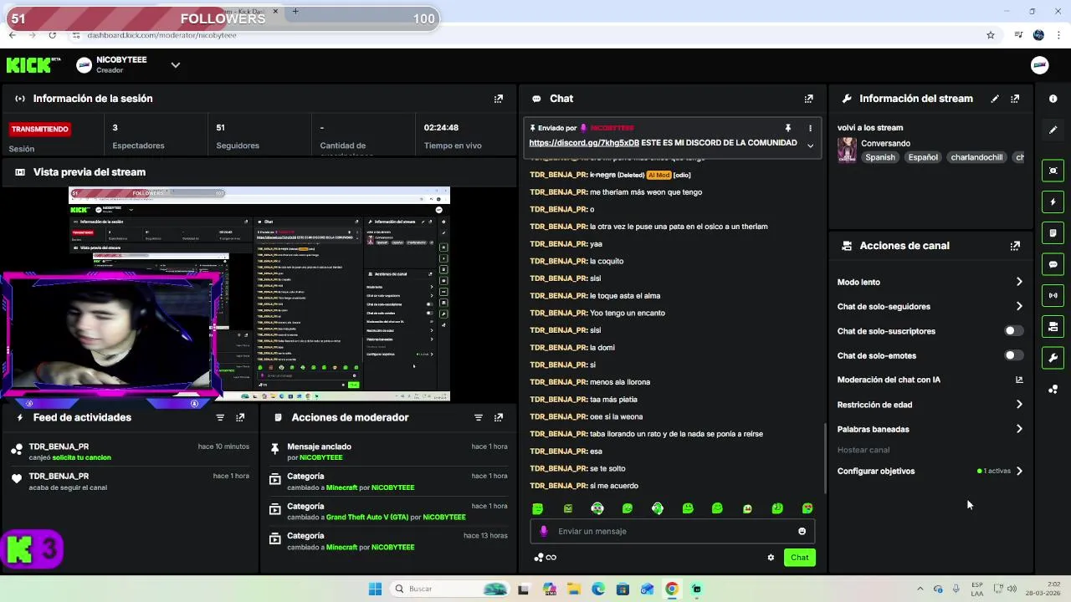
Task: Open Google Chrome from the taskbar
Action: coord(671,589)
